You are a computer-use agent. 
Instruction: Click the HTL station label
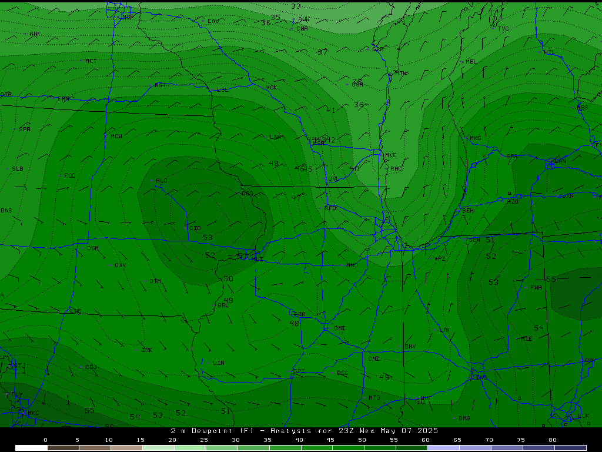(x=550, y=52)
